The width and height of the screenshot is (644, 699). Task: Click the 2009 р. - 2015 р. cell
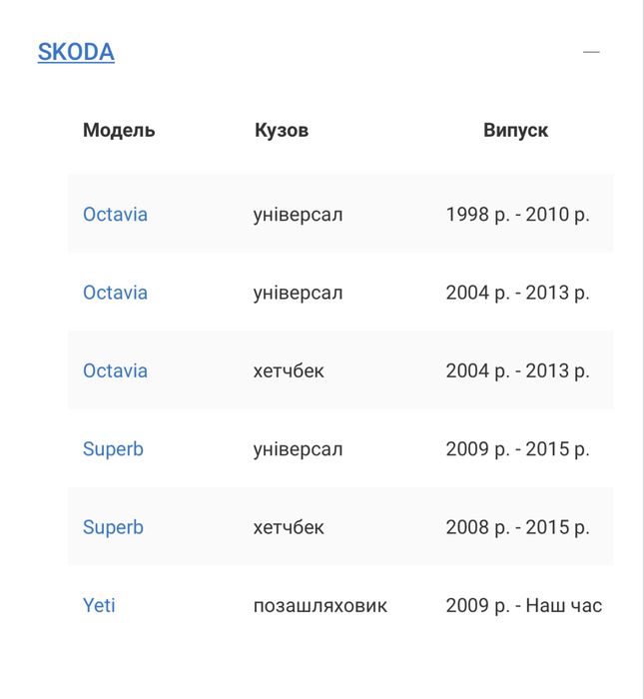tap(517, 449)
